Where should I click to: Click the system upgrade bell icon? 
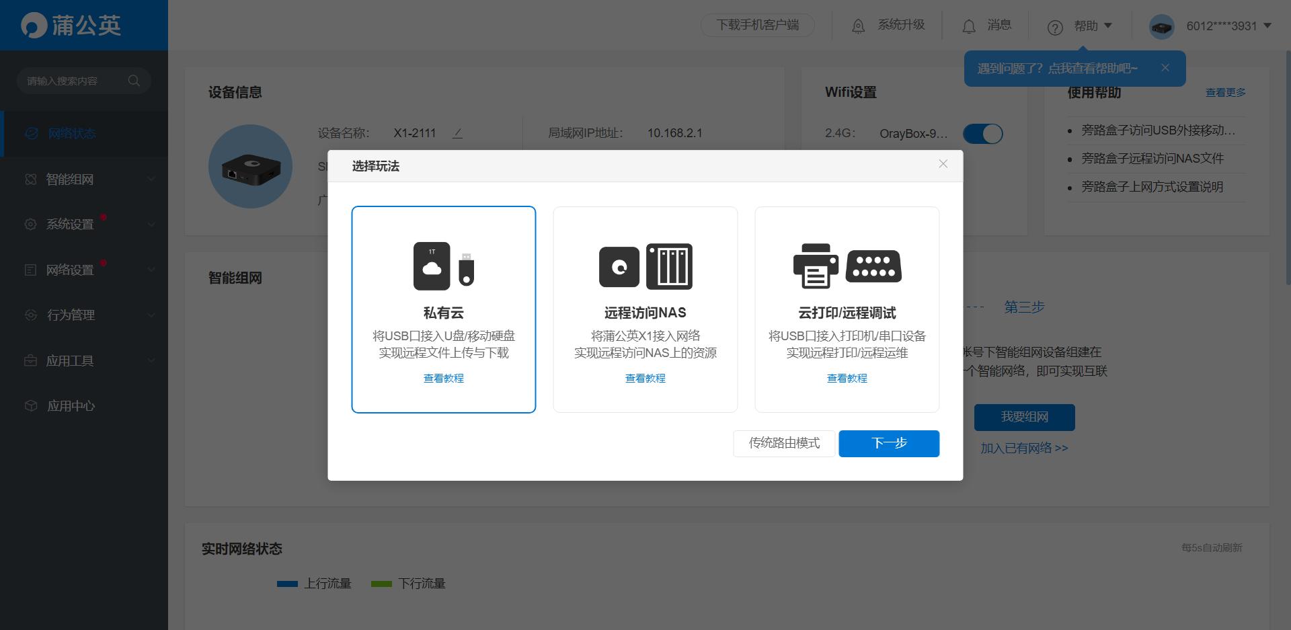[x=858, y=26]
